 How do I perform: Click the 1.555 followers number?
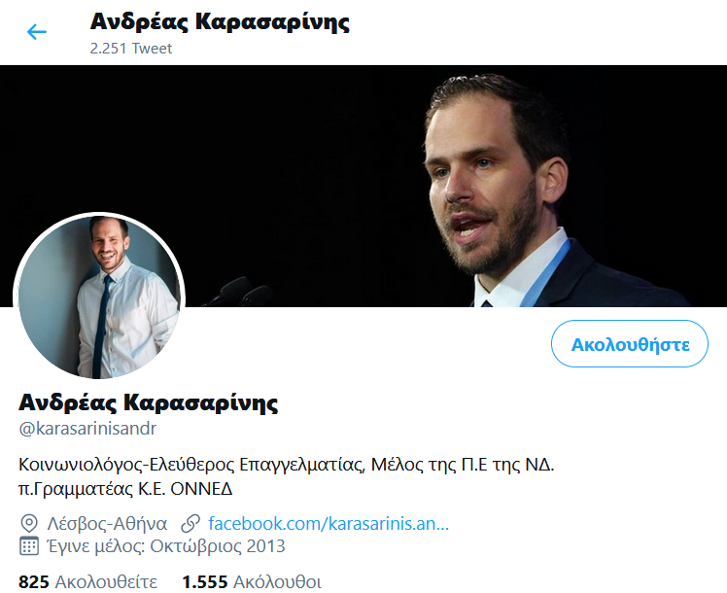tap(205, 582)
